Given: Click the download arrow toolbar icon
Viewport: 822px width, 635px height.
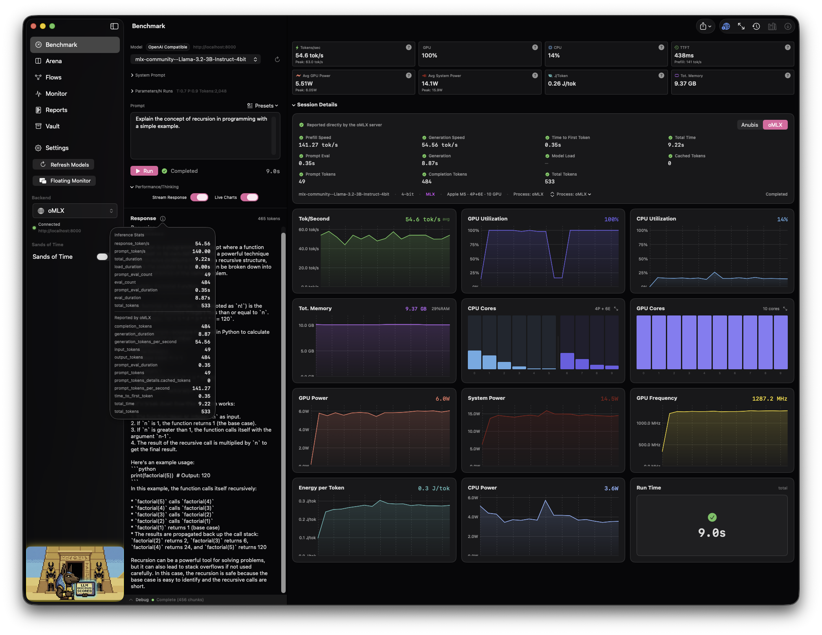Looking at the screenshot, I should [x=788, y=26].
